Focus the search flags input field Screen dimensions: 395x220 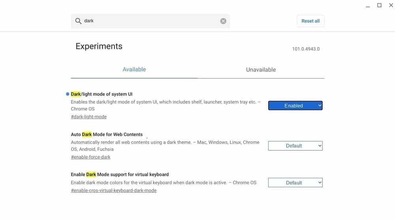(150, 21)
